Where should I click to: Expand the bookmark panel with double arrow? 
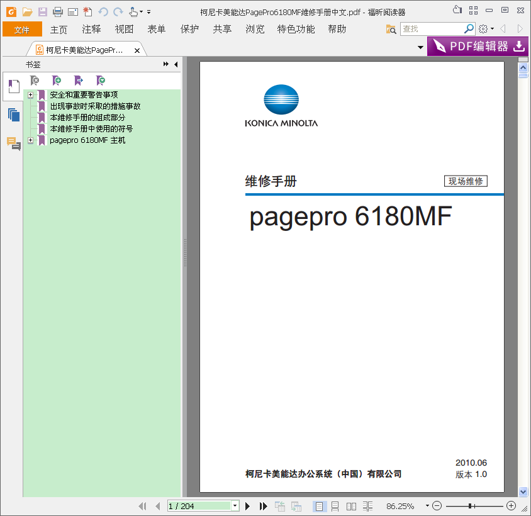tap(165, 64)
